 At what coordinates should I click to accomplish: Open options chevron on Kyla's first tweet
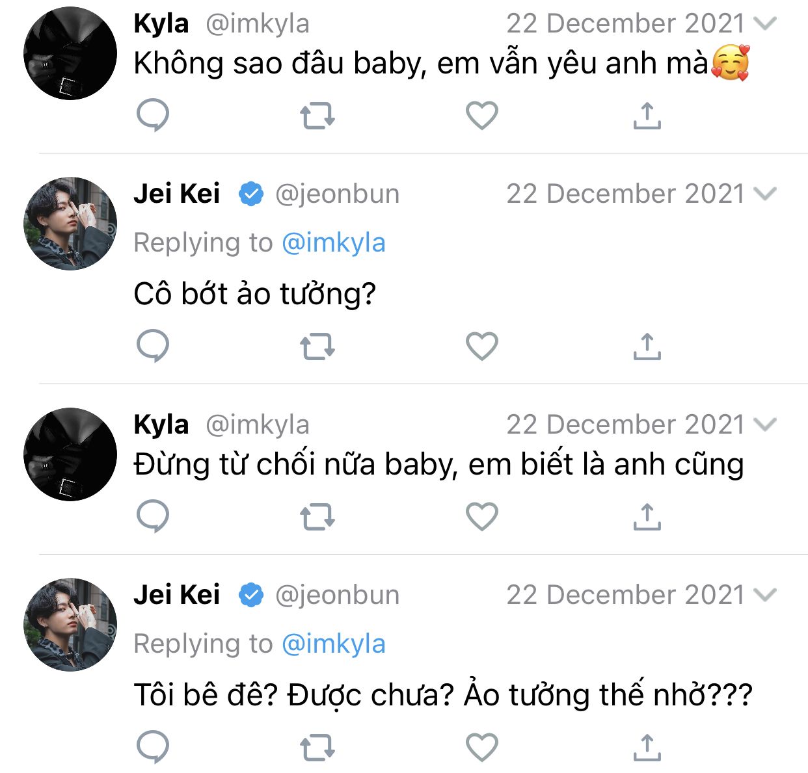coord(765,23)
